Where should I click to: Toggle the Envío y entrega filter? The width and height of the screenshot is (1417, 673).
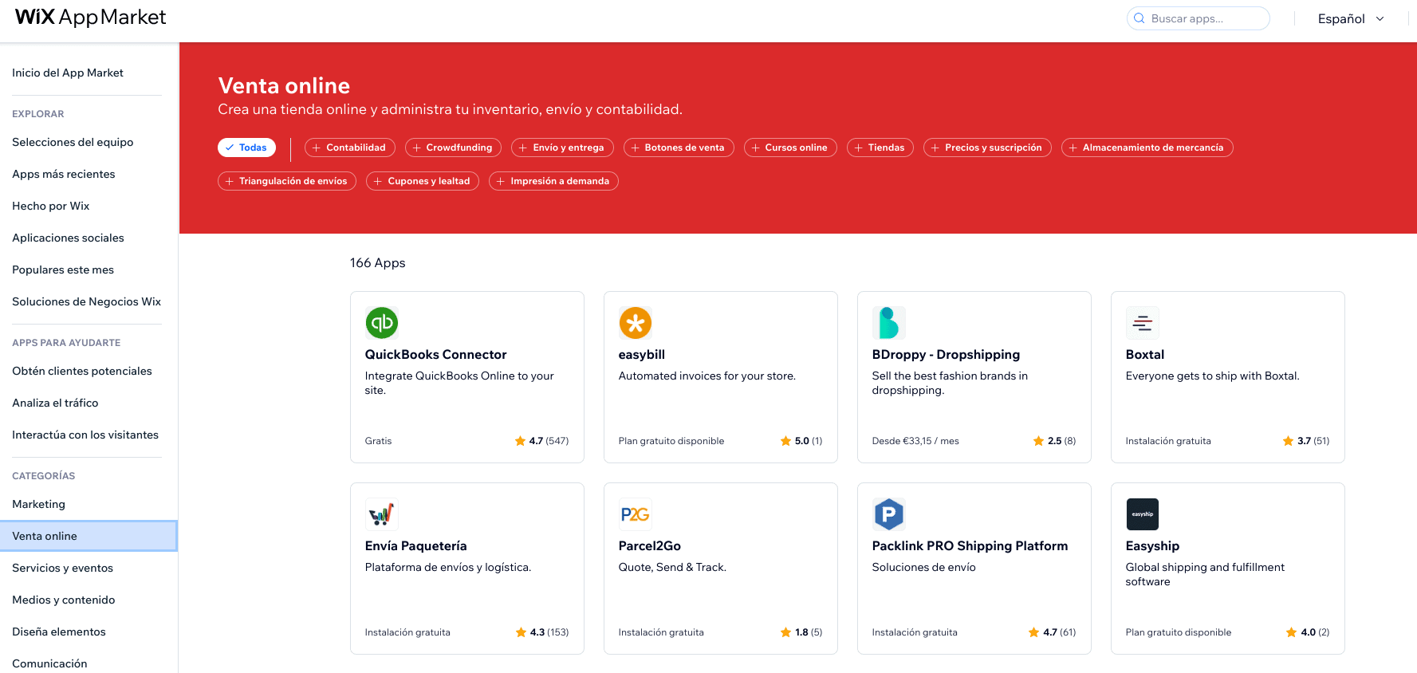coord(562,148)
